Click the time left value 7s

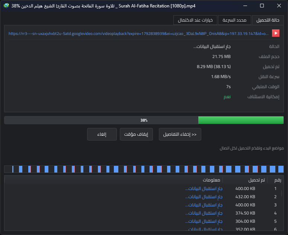click(228, 87)
